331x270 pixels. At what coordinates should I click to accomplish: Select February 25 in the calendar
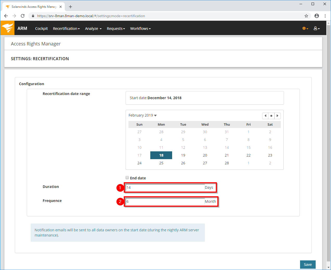click(x=161, y=163)
